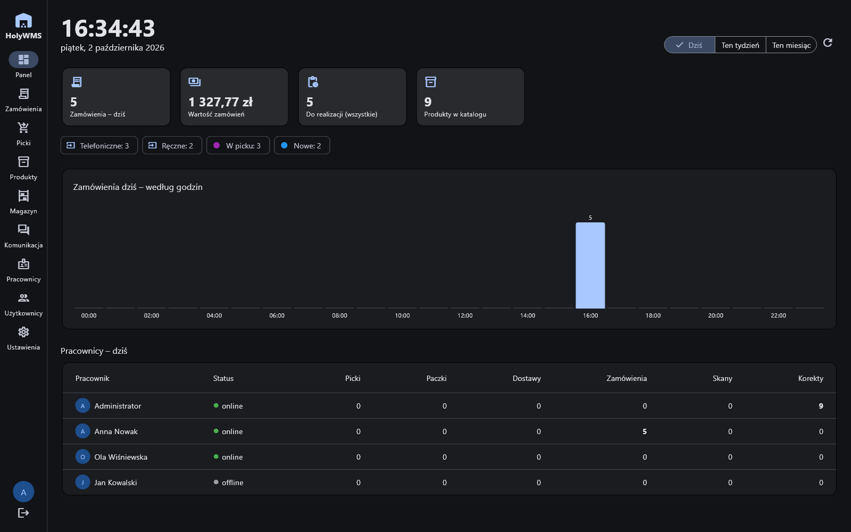Click the 16:00 bar in the chart

(x=590, y=265)
